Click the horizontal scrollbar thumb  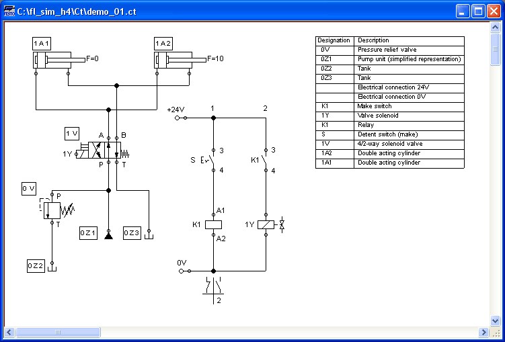(58, 332)
